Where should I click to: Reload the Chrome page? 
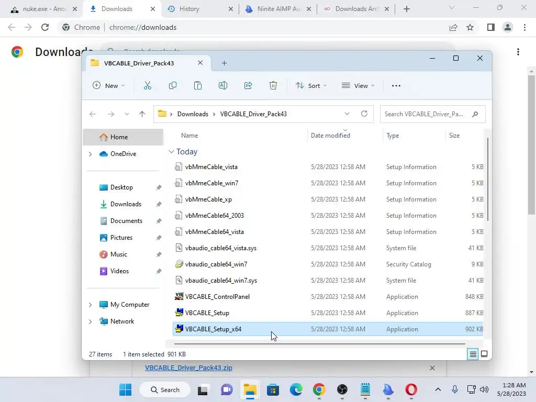(45, 27)
